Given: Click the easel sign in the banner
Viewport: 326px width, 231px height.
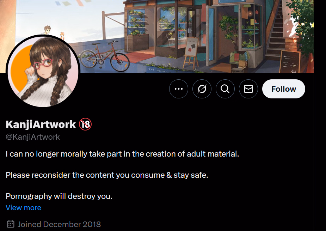Looking at the screenshot, I should (x=191, y=52).
